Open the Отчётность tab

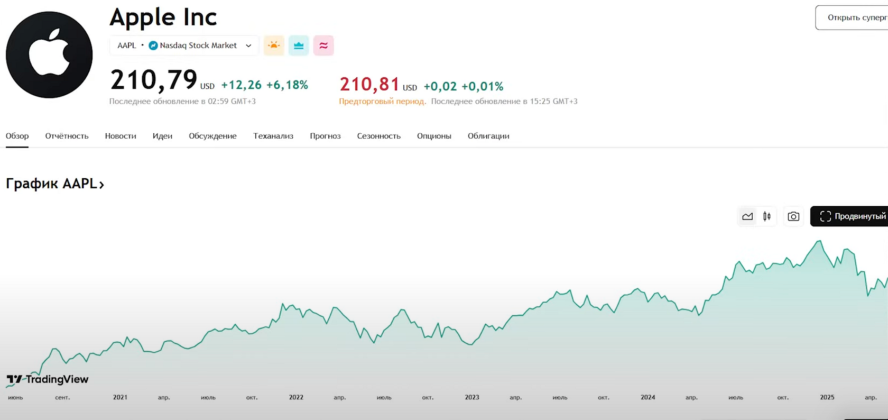[x=67, y=136]
